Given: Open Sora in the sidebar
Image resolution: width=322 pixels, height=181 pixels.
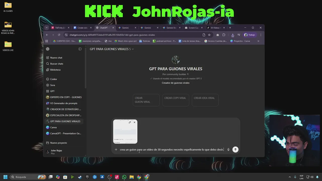Looking at the screenshot, I should [x=53, y=85].
